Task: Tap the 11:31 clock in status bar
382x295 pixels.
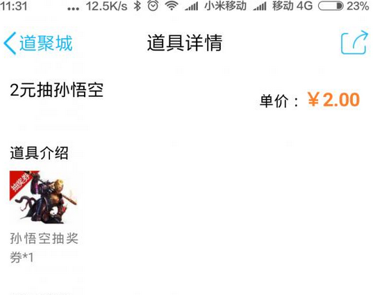Action: [x=14, y=6]
